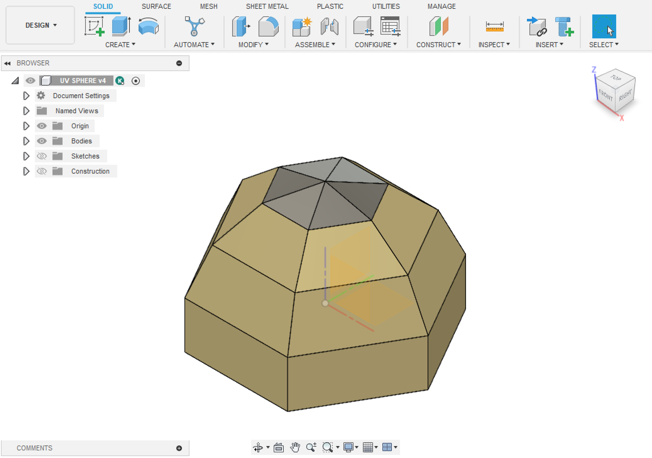The height and width of the screenshot is (458, 652).
Task: Hide the Bodies folder
Action: pos(41,141)
